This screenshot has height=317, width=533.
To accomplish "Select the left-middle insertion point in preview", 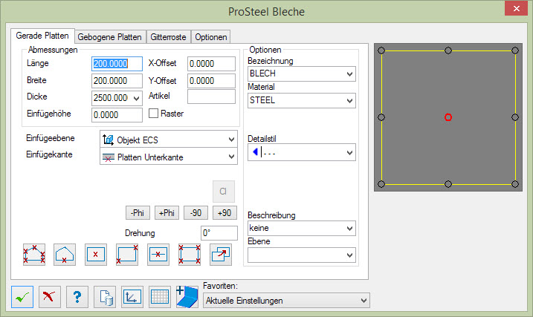I will click(x=381, y=117).
